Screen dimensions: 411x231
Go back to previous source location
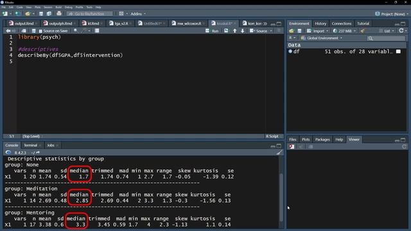(x=8, y=31)
